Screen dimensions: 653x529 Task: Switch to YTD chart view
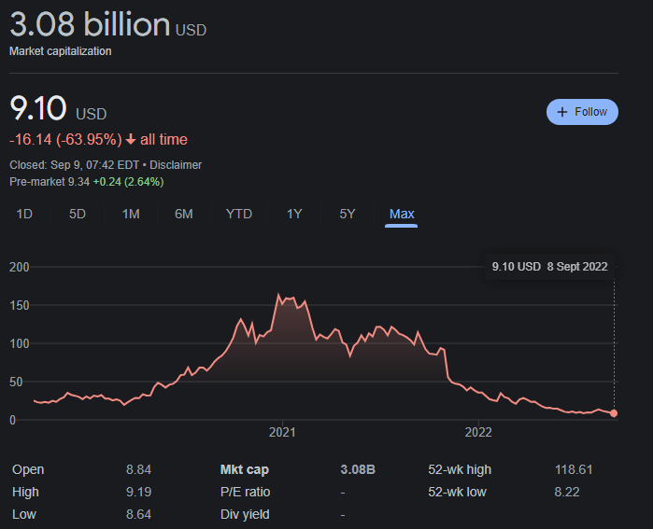239,214
